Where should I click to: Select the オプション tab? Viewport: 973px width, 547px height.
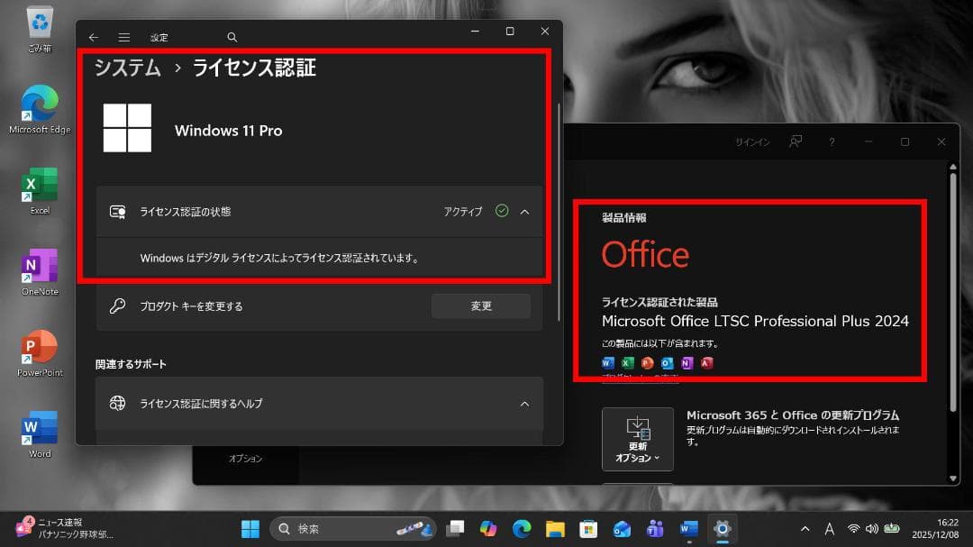click(246, 457)
